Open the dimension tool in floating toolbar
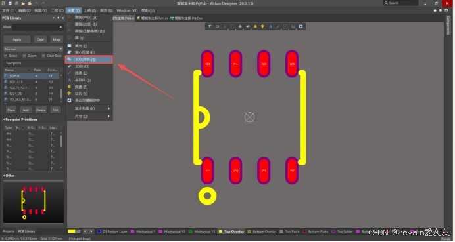Screen dimensions: 455x242 [293, 26]
